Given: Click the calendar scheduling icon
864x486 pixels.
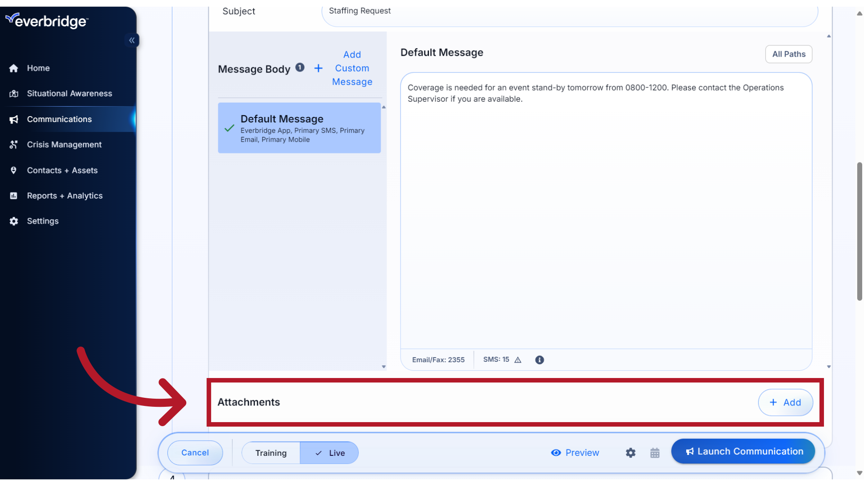Looking at the screenshot, I should (x=655, y=452).
